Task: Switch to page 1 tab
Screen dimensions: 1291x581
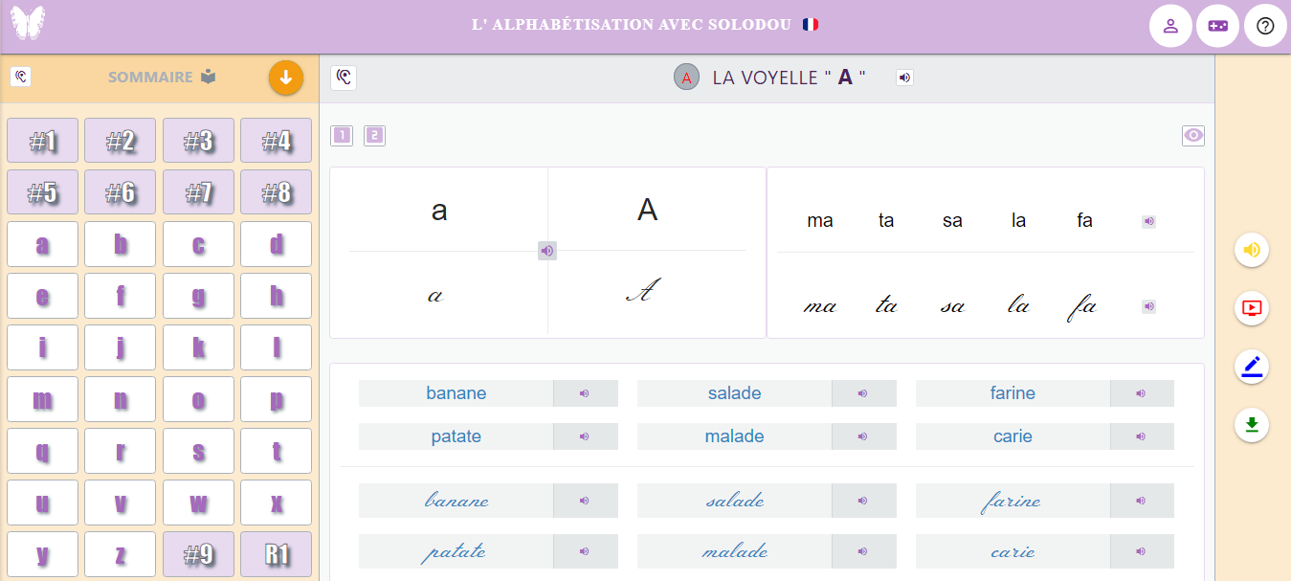Action: pyautogui.click(x=342, y=136)
